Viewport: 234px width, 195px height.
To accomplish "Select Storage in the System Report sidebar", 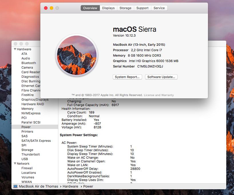I will tap(27, 150).
